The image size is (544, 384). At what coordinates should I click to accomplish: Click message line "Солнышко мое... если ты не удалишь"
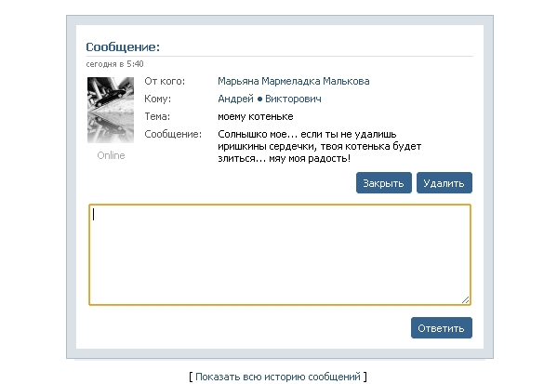[307, 134]
